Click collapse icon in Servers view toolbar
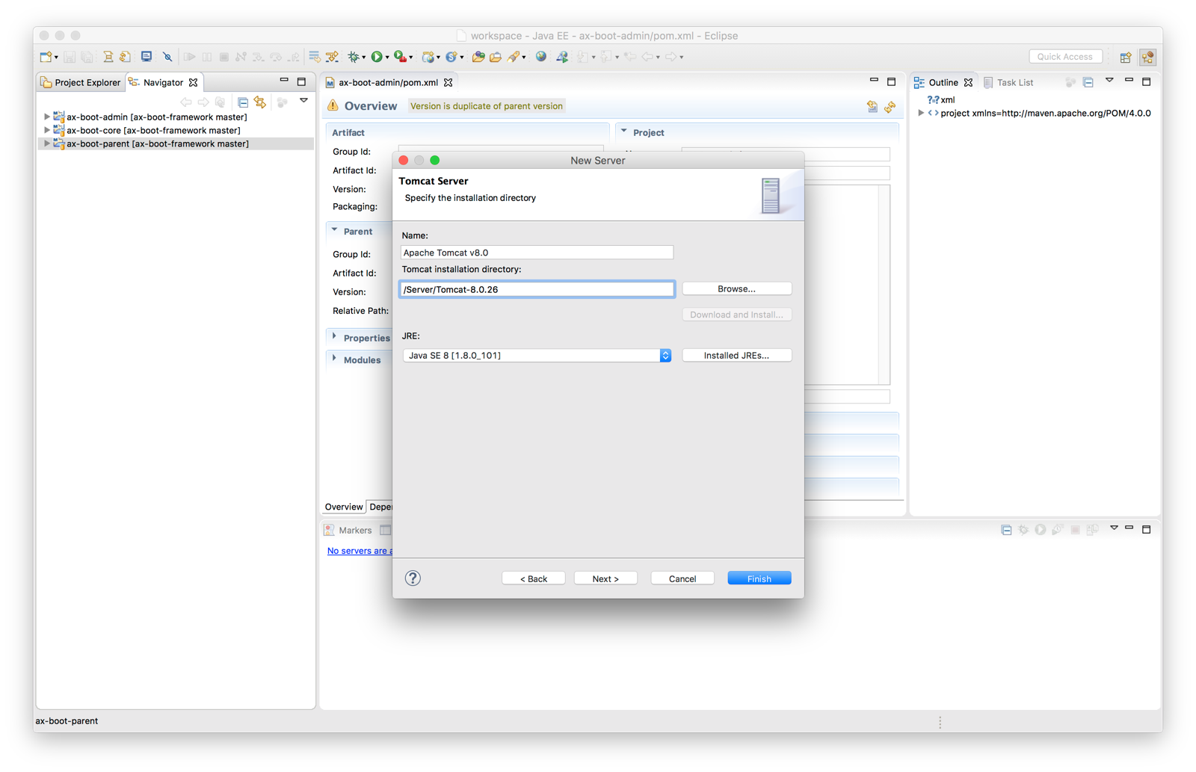The height and width of the screenshot is (772, 1196). (1006, 530)
